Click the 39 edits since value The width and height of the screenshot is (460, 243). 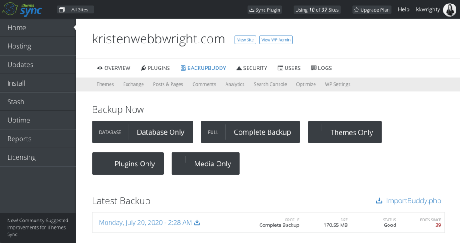[438, 225]
